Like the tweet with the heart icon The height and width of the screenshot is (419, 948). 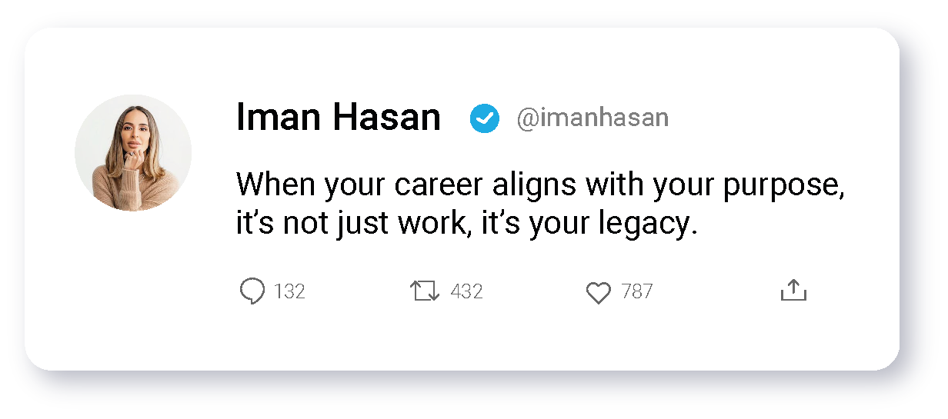598,292
